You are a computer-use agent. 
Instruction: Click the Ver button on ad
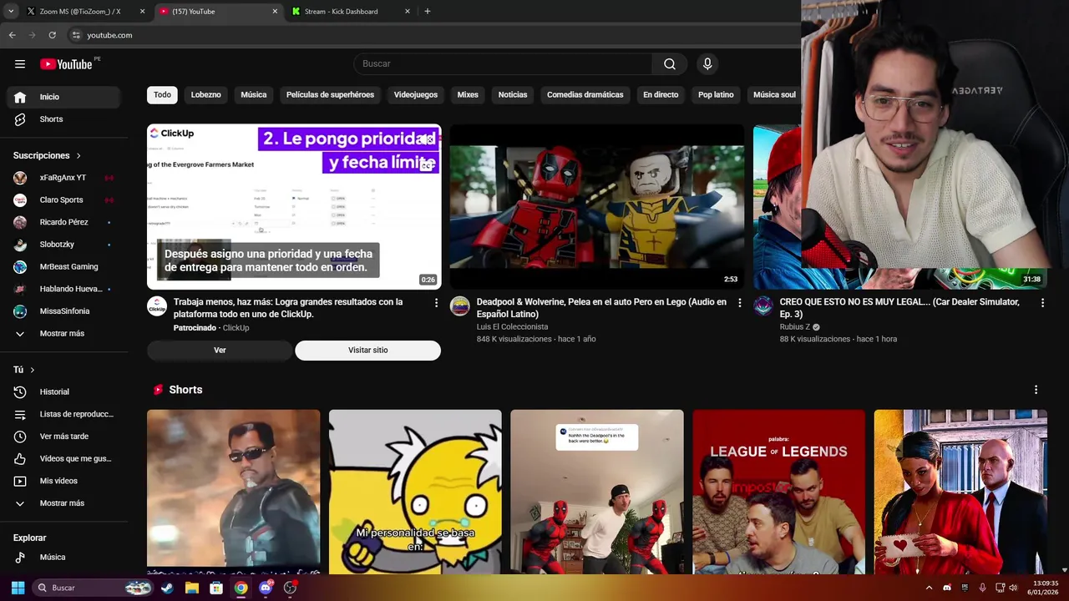(x=220, y=351)
